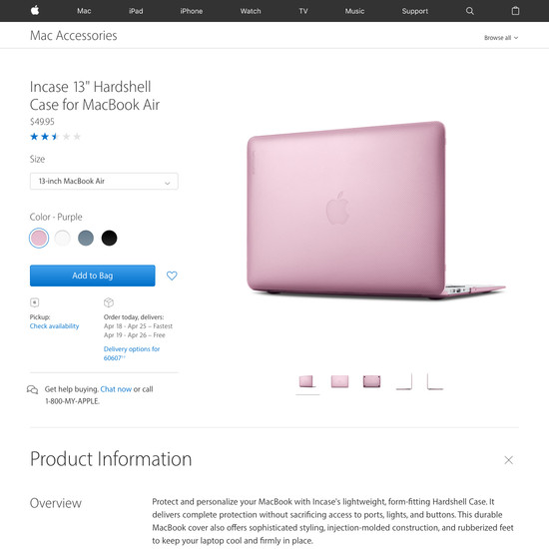Open Delivery options for 60607 link

132,353
